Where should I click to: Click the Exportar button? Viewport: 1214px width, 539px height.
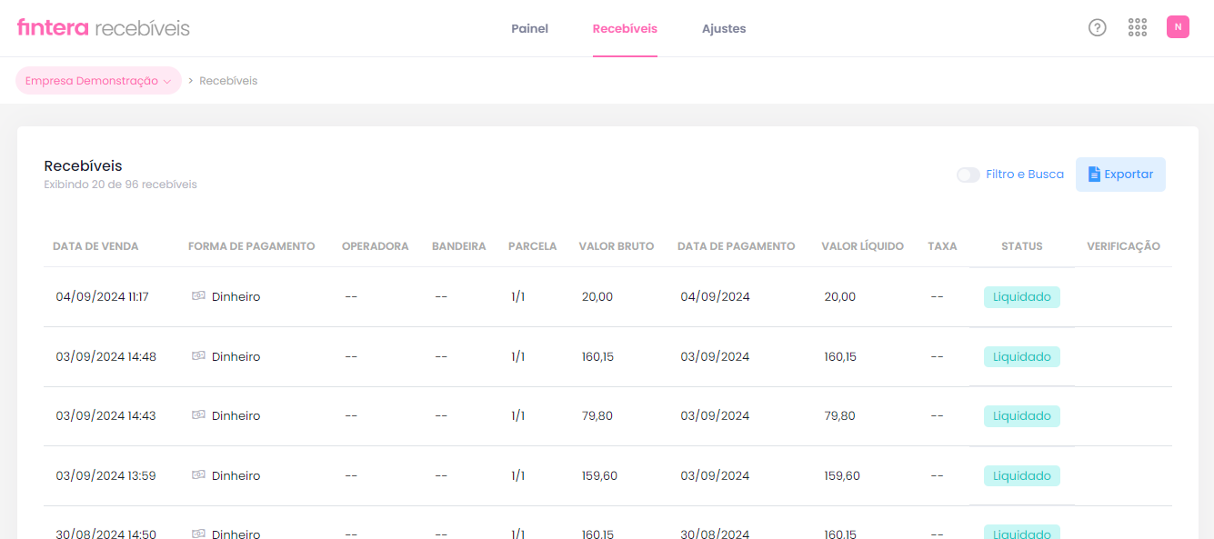(1120, 175)
